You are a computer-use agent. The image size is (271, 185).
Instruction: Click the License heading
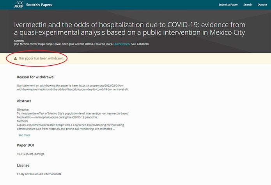click(x=23, y=165)
